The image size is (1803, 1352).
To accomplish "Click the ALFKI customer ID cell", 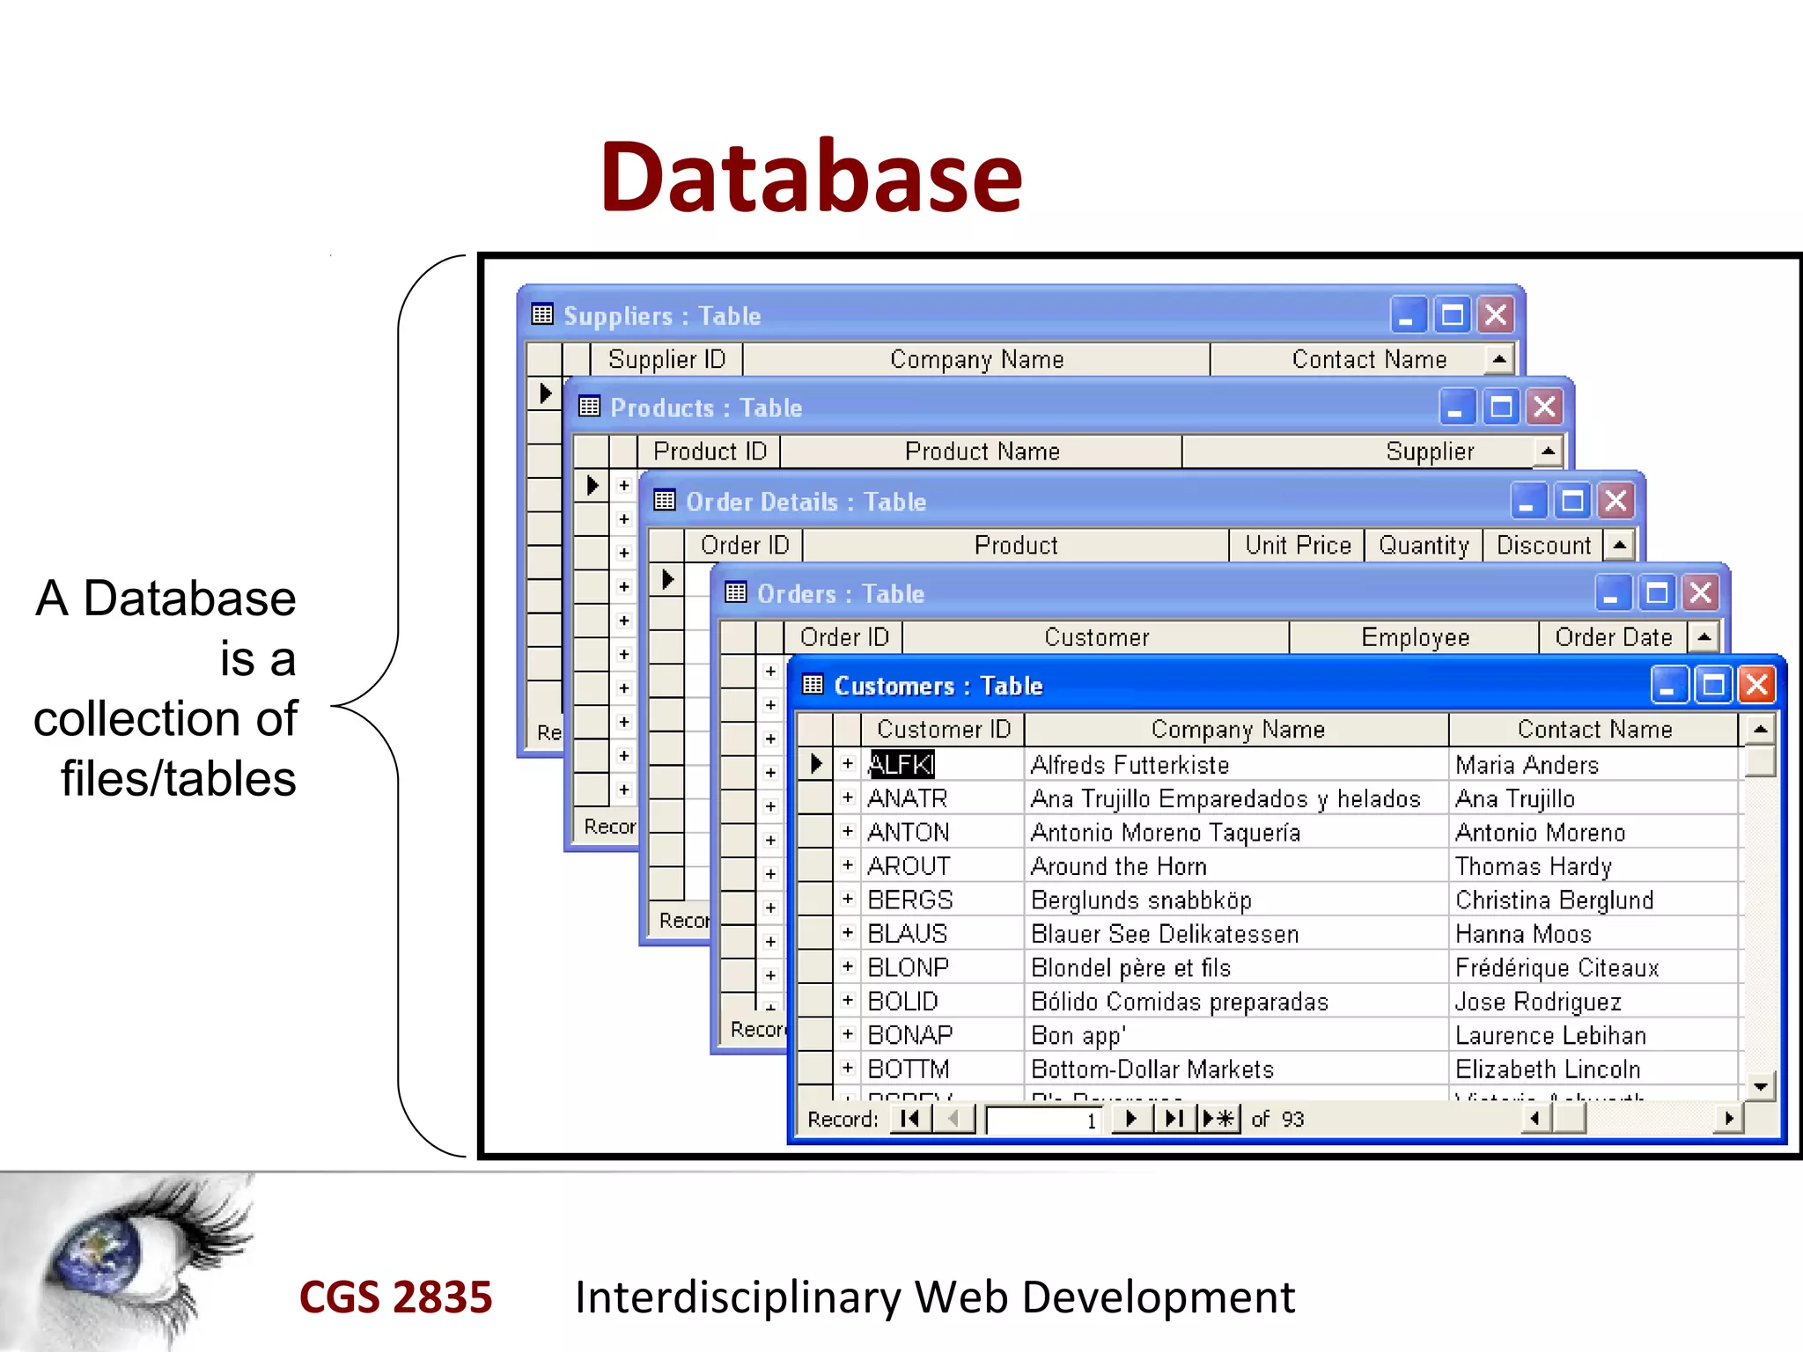I will [943, 764].
